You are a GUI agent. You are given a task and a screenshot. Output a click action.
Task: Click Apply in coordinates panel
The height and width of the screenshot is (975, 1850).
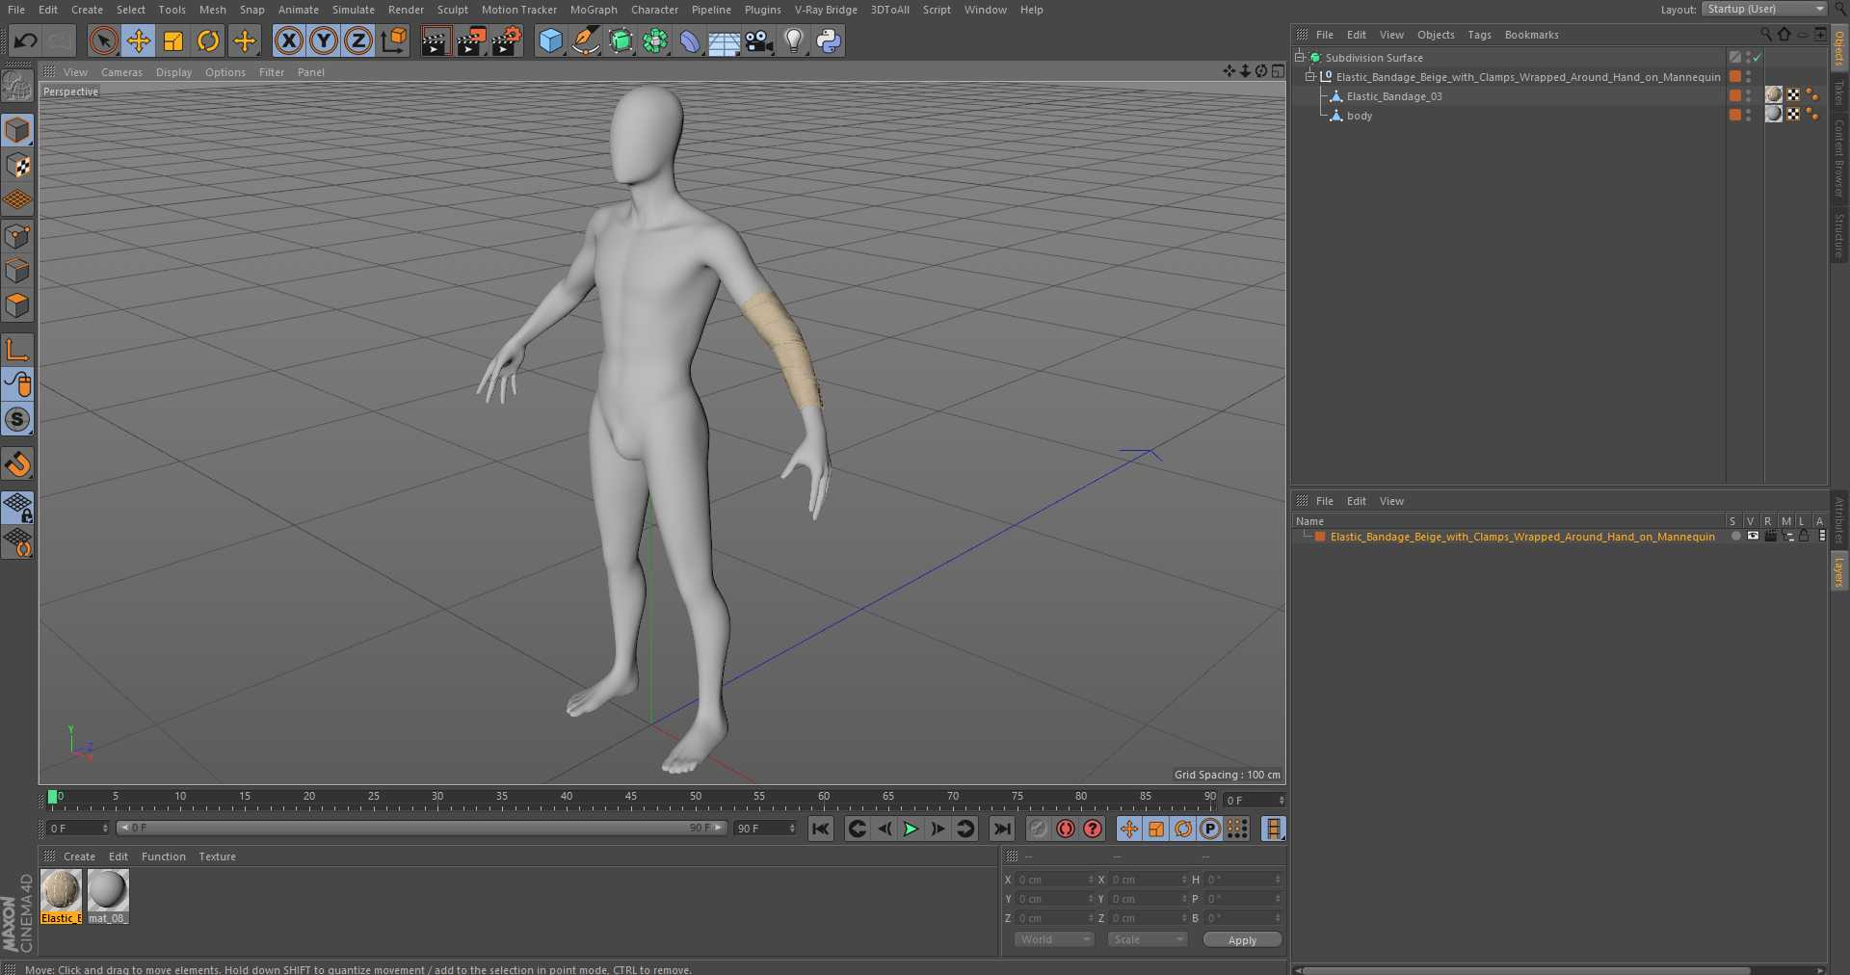[1242, 940]
